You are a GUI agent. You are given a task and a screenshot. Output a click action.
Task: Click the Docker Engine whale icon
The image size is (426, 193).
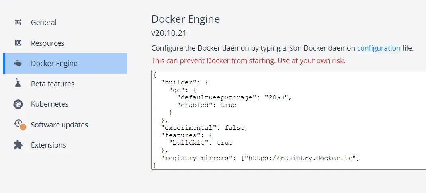[x=18, y=64]
